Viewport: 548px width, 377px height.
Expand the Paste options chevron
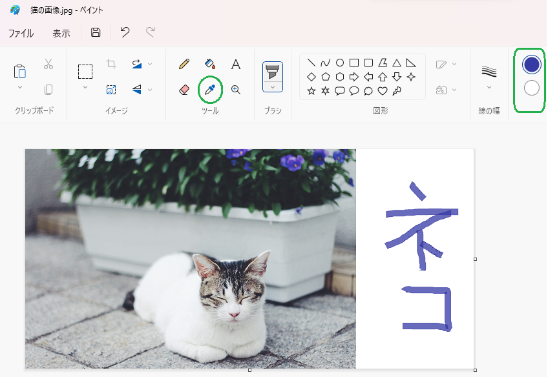(x=20, y=87)
